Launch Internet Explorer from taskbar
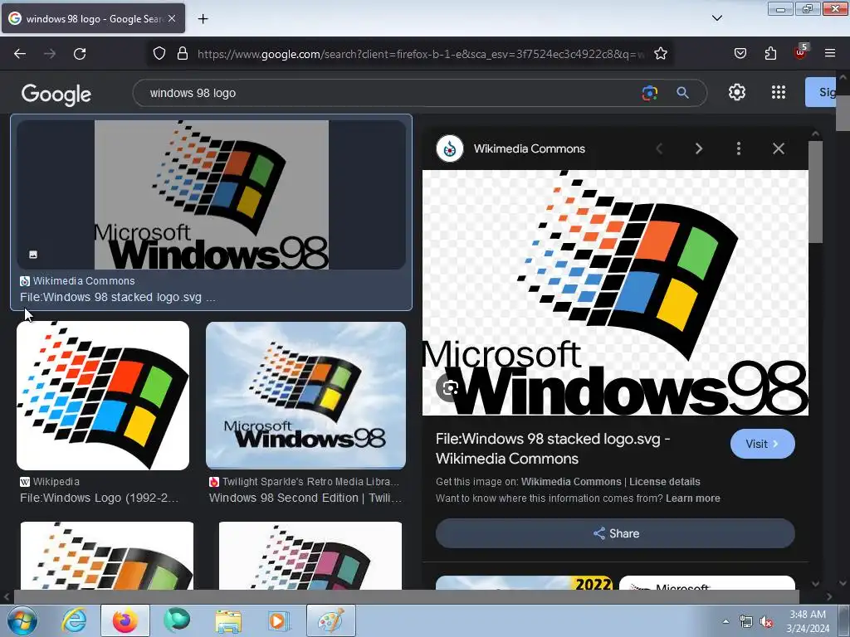The image size is (850, 637). 74,620
